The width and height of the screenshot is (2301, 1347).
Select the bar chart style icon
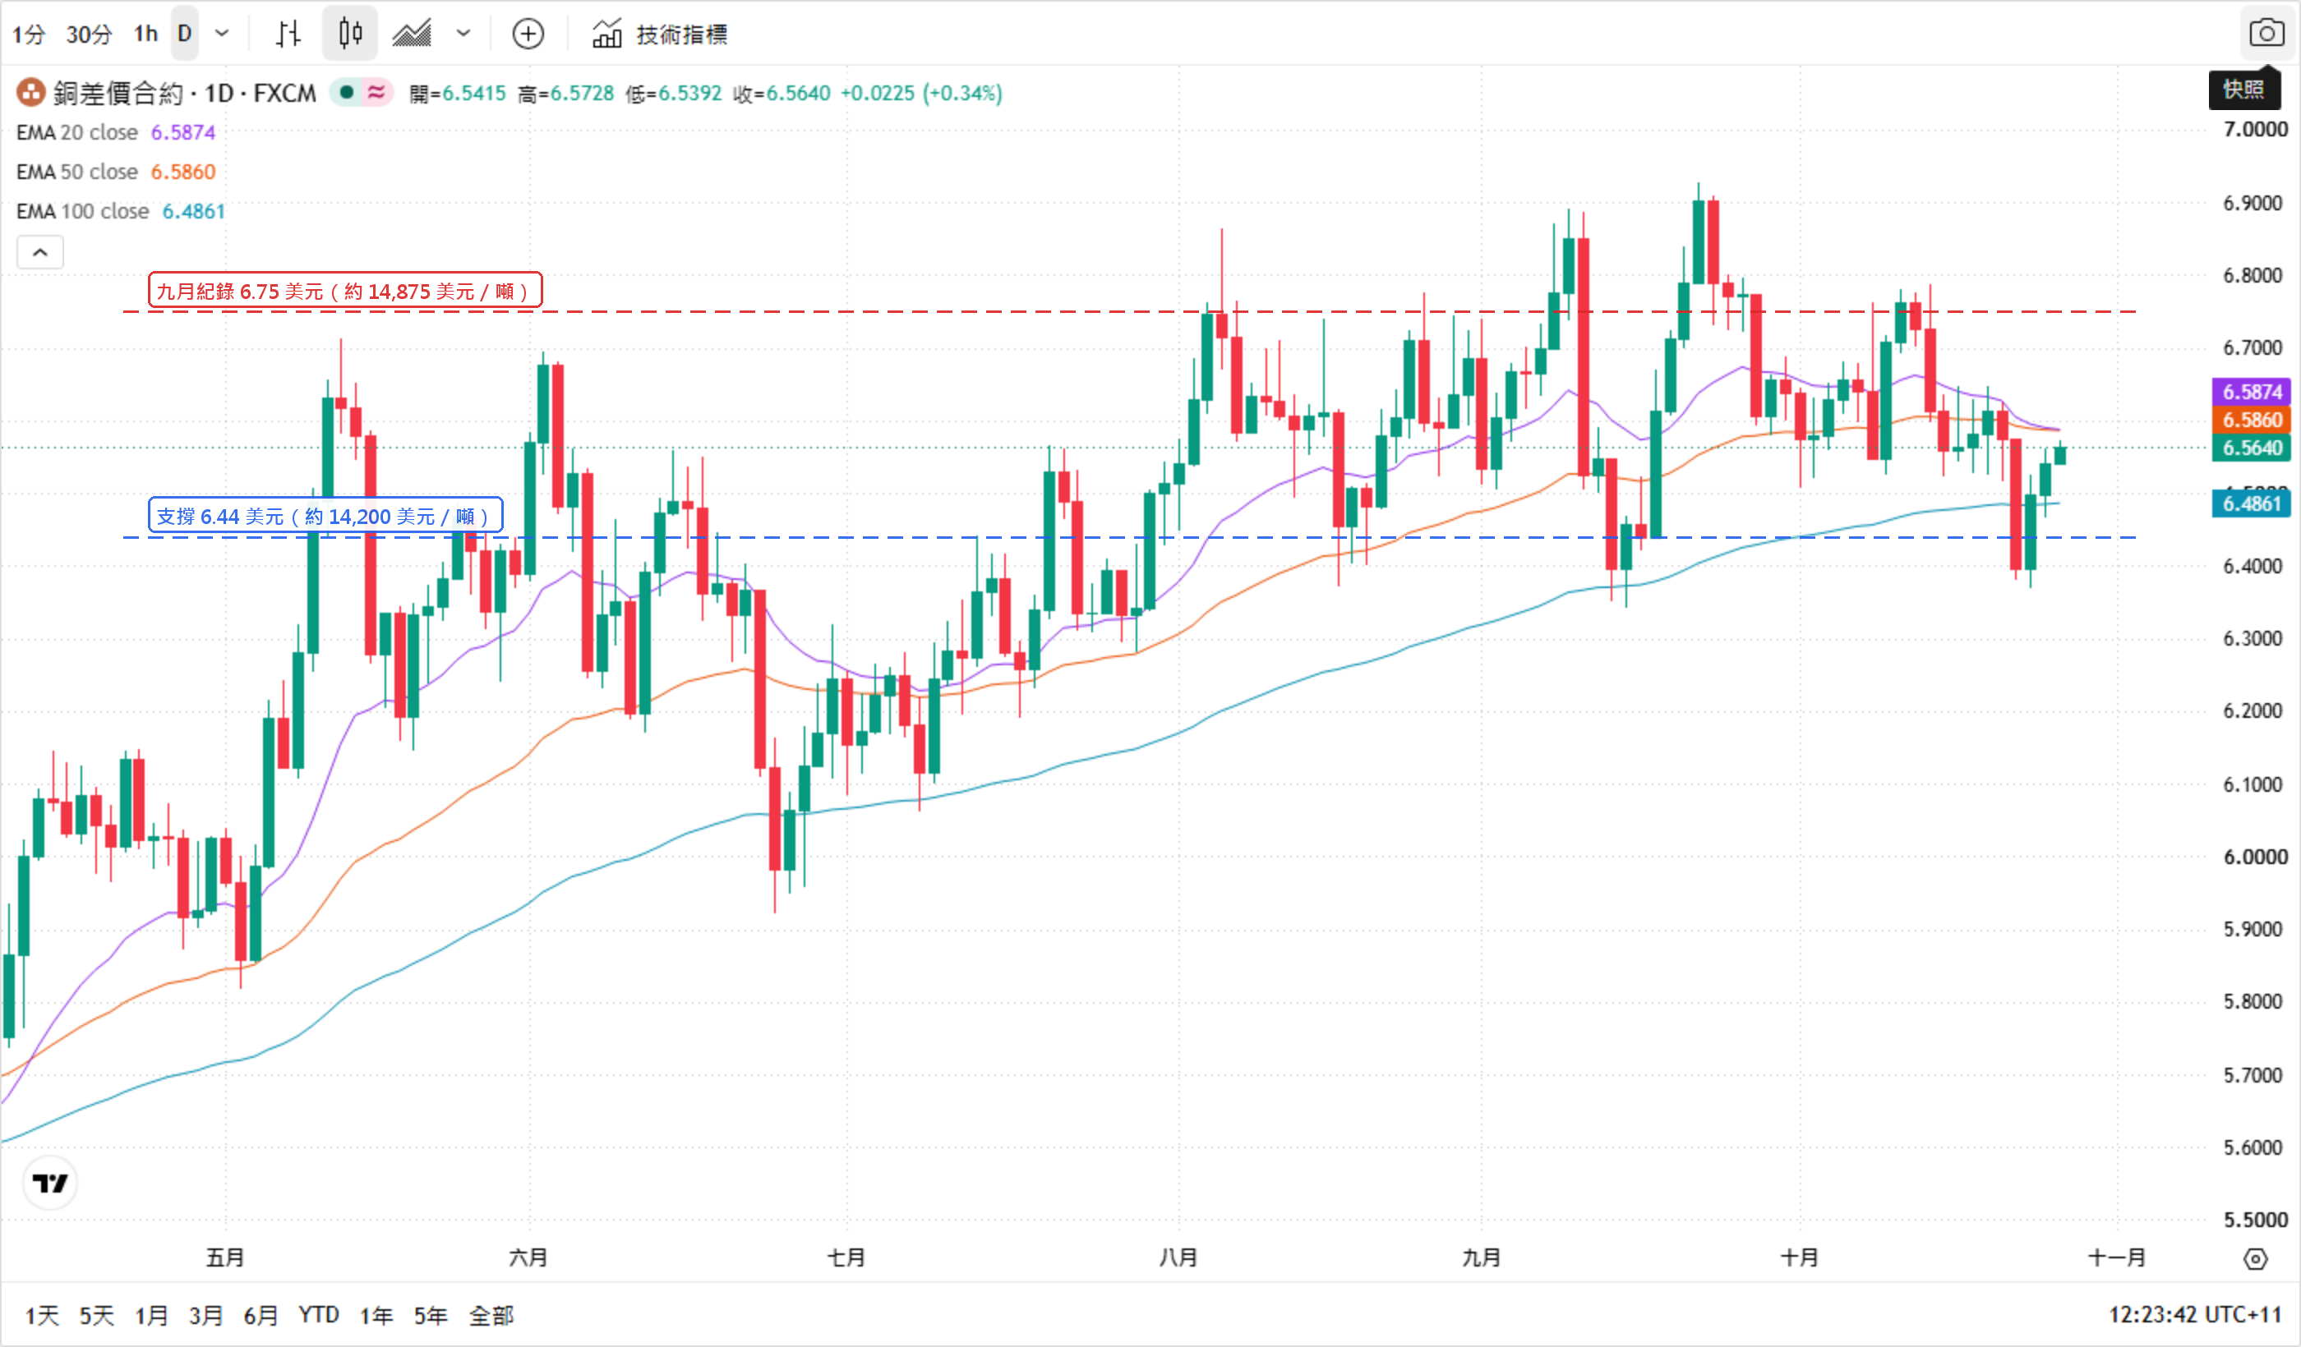(x=288, y=34)
